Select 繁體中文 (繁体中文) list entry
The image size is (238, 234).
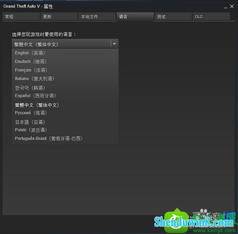pos(65,105)
